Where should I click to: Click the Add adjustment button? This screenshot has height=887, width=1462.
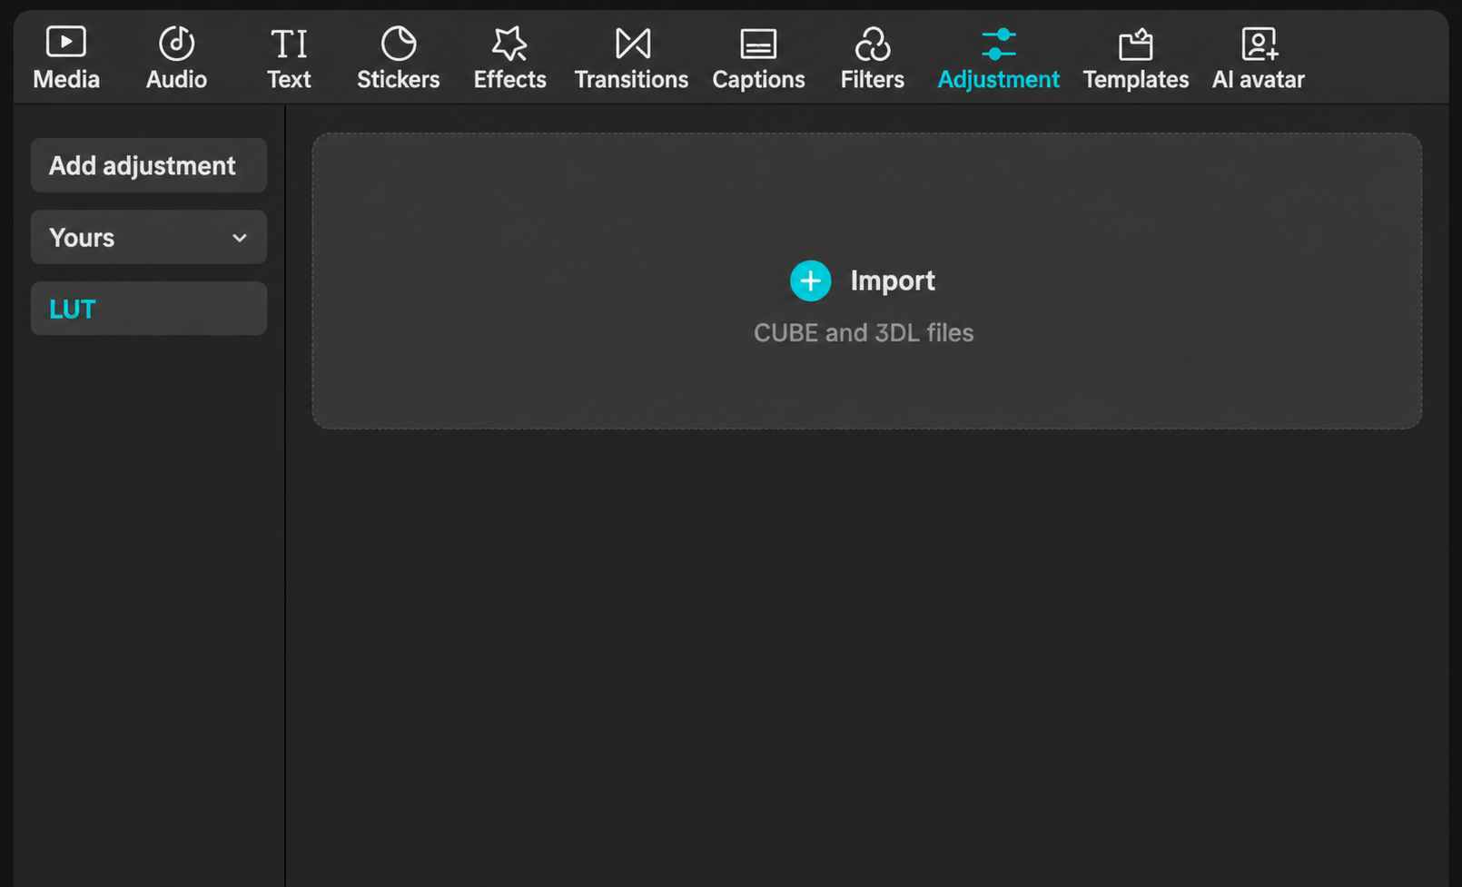149,165
